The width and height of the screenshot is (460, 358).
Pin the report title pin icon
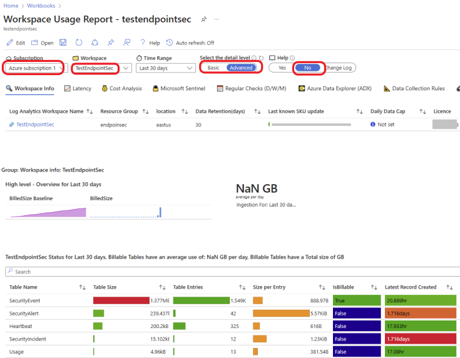pyautogui.click(x=203, y=19)
